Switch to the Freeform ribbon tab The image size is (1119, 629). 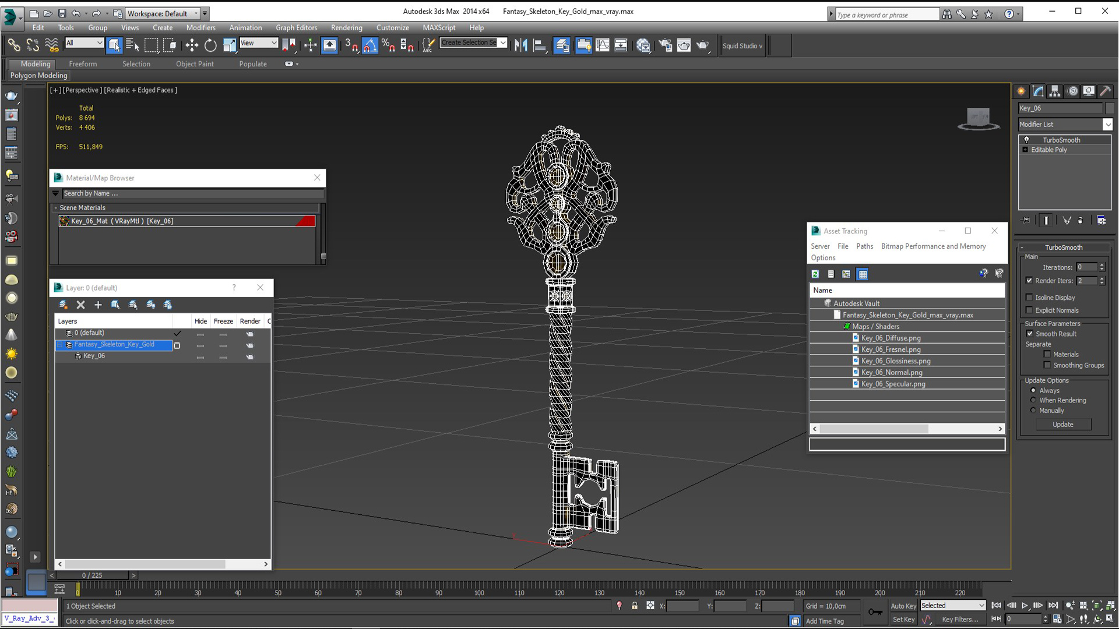pos(83,64)
